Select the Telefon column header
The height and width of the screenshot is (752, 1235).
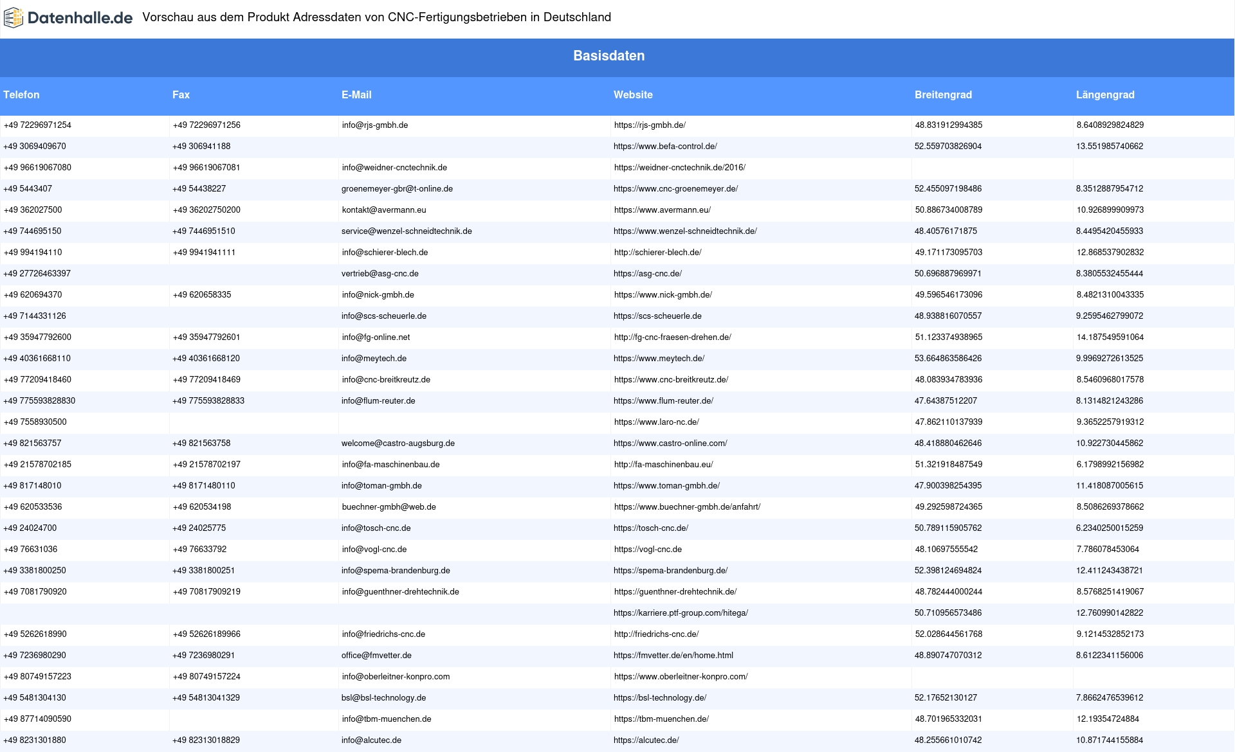21,94
